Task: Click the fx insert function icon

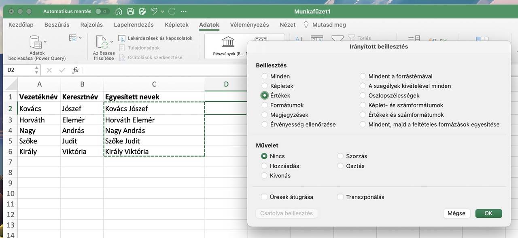Action: [x=75, y=70]
